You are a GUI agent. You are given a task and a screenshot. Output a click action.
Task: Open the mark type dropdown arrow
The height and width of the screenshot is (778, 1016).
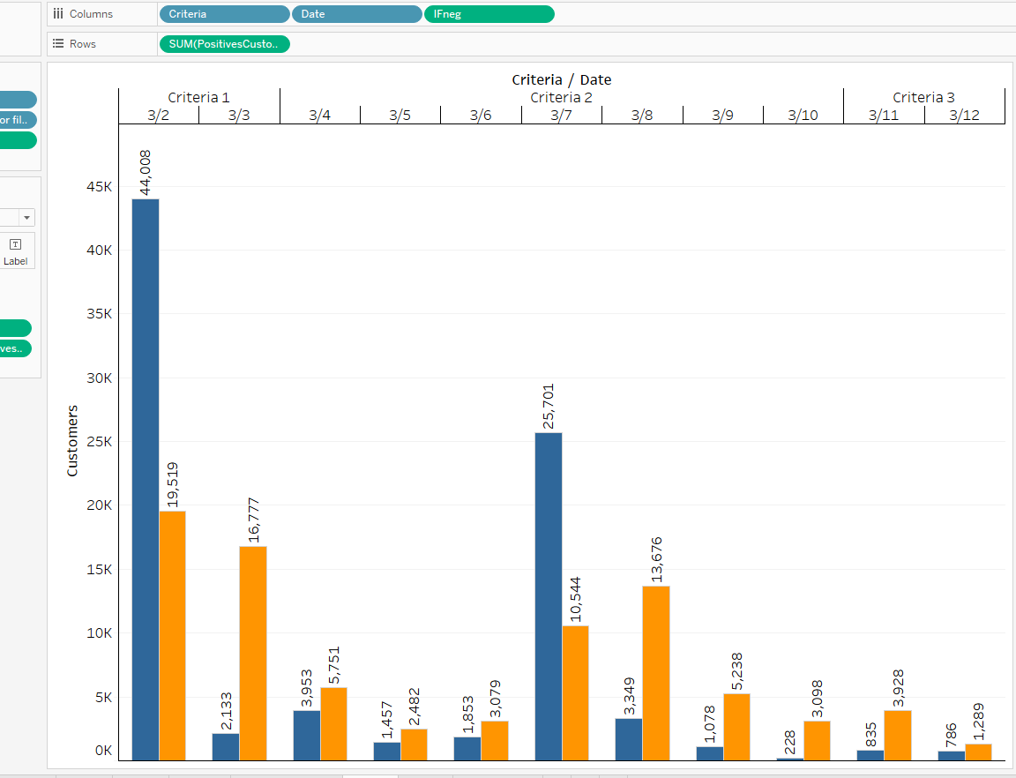pyautogui.click(x=26, y=218)
